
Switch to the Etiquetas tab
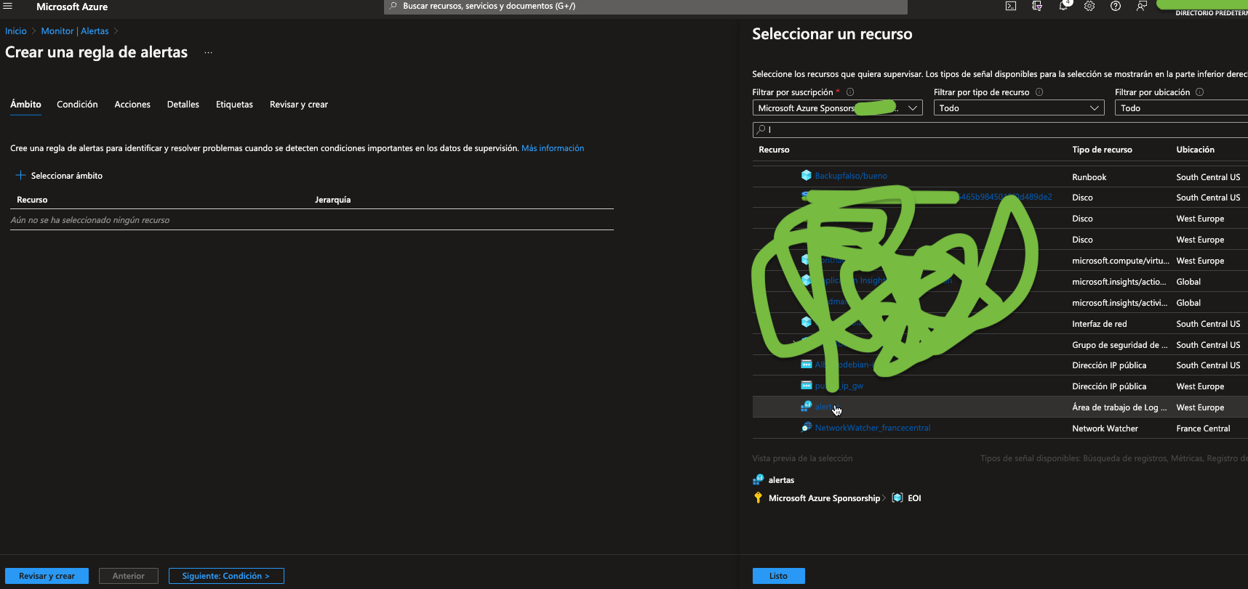234,105
